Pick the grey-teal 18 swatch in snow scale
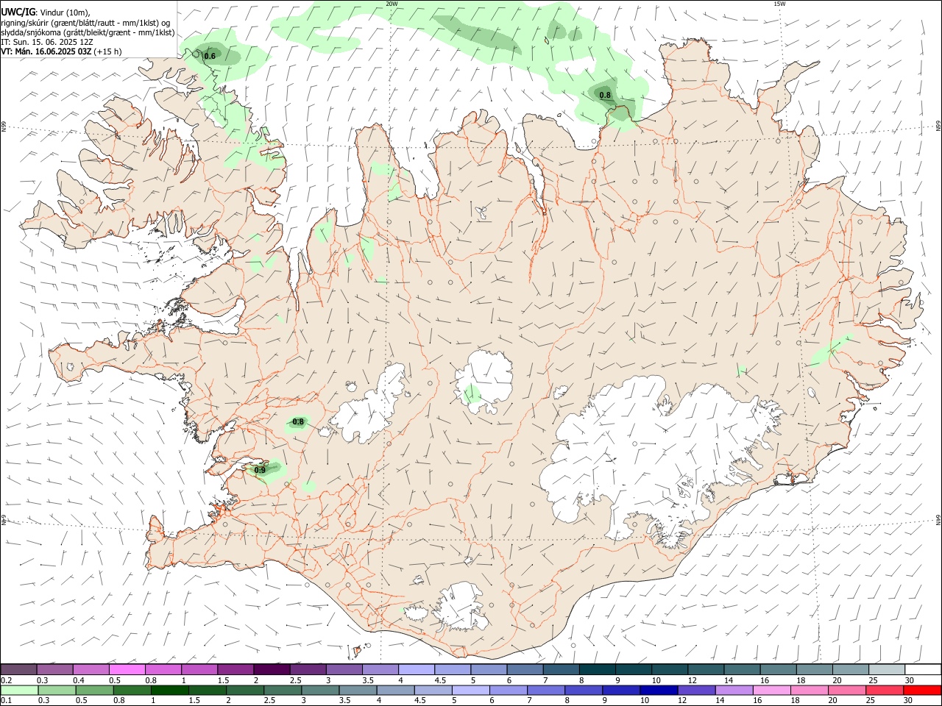 pos(814,669)
